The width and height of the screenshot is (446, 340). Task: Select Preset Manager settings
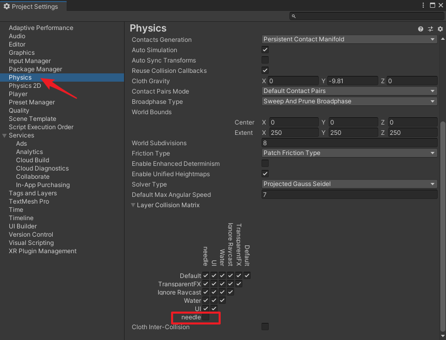coord(32,102)
